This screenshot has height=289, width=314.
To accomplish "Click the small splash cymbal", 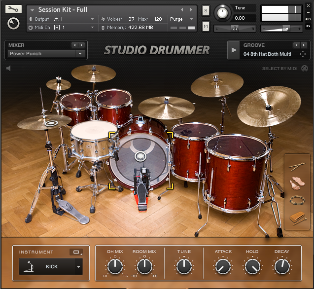I will [59, 84].
